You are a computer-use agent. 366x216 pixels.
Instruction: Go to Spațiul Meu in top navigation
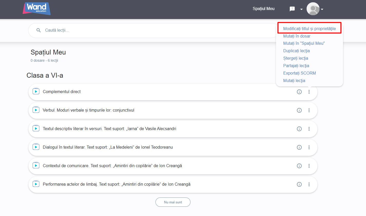coord(263,9)
